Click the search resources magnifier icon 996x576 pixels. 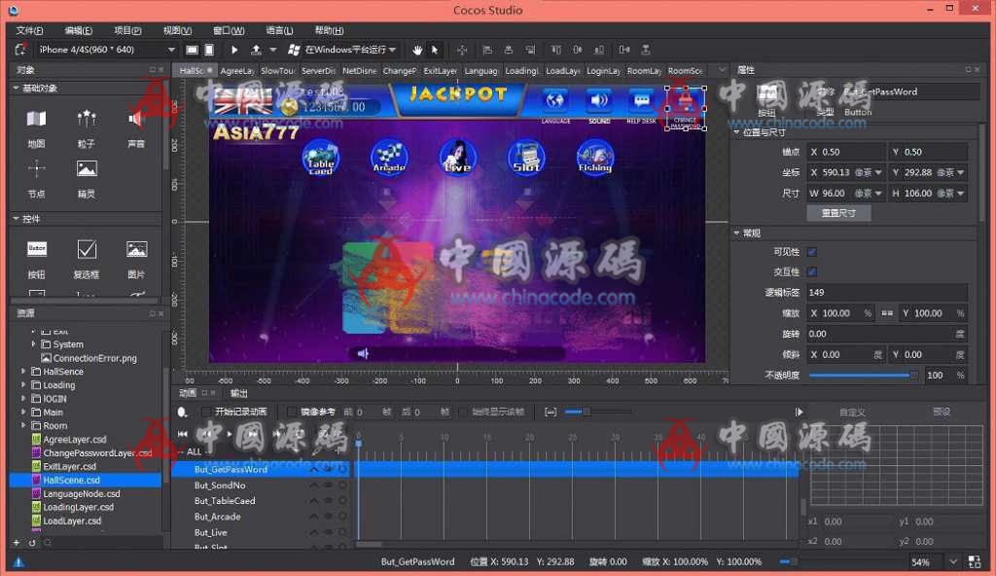pyautogui.click(x=48, y=542)
